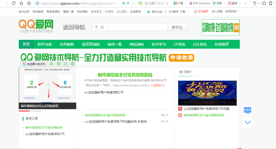Image resolution: width=276 pixels, height=149 pixels.
Task: Click the blue chat bubble floating icon
Action: pyautogui.click(x=247, y=110)
